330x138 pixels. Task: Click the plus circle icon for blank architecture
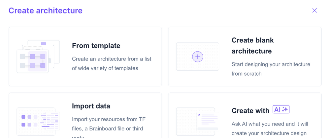click(198, 57)
